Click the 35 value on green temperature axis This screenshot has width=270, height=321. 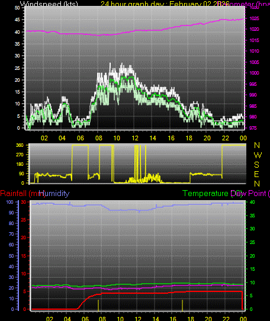tap(252, 216)
